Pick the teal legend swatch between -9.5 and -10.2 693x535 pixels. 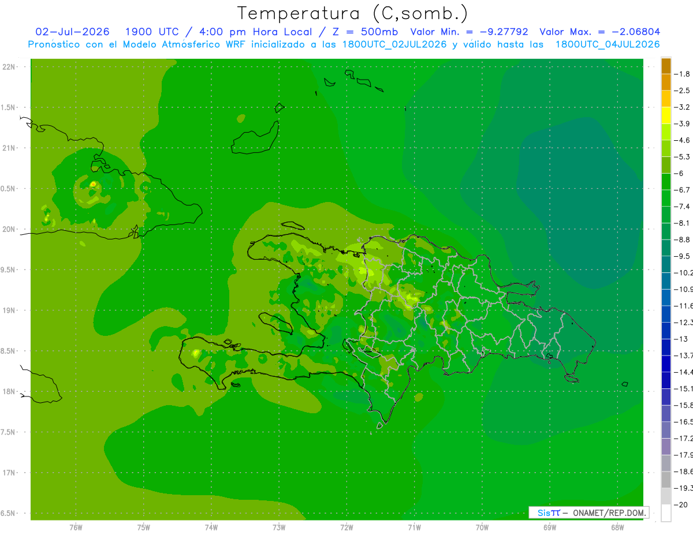tap(666, 264)
